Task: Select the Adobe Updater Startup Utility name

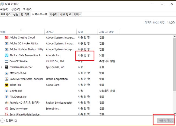Action: tap(27, 50)
